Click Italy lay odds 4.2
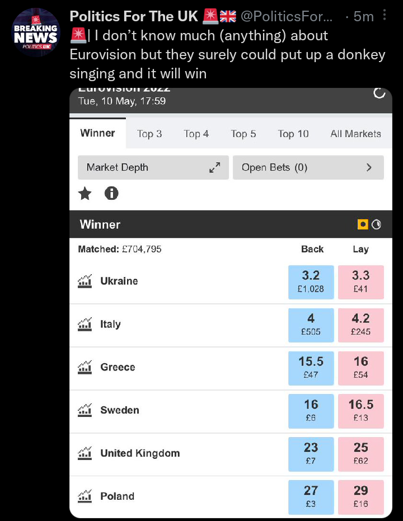 coord(361,324)
